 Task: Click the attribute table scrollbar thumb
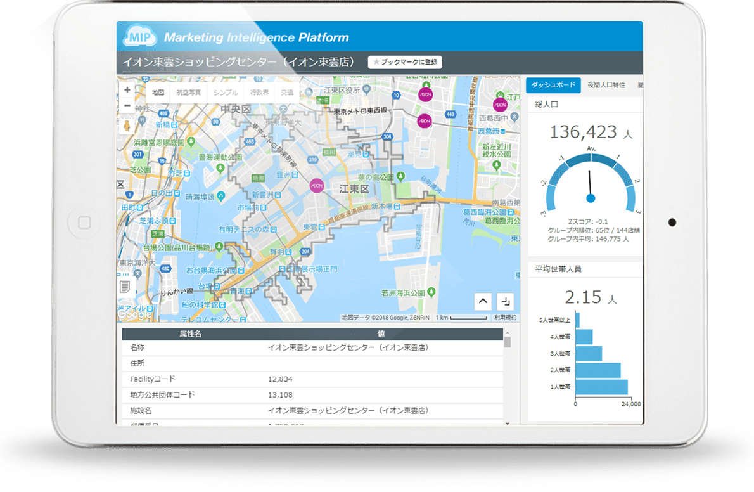point(508,342)
